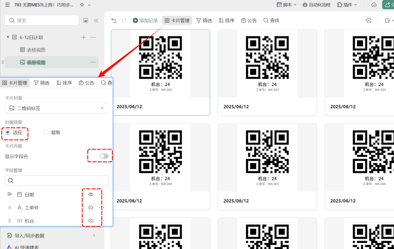Click 卡片管理 tab in the popup panel

pos(15,83)
